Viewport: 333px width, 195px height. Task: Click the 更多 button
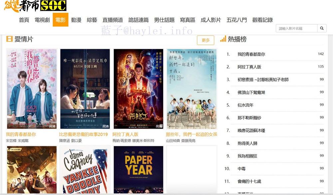(205, 40)
